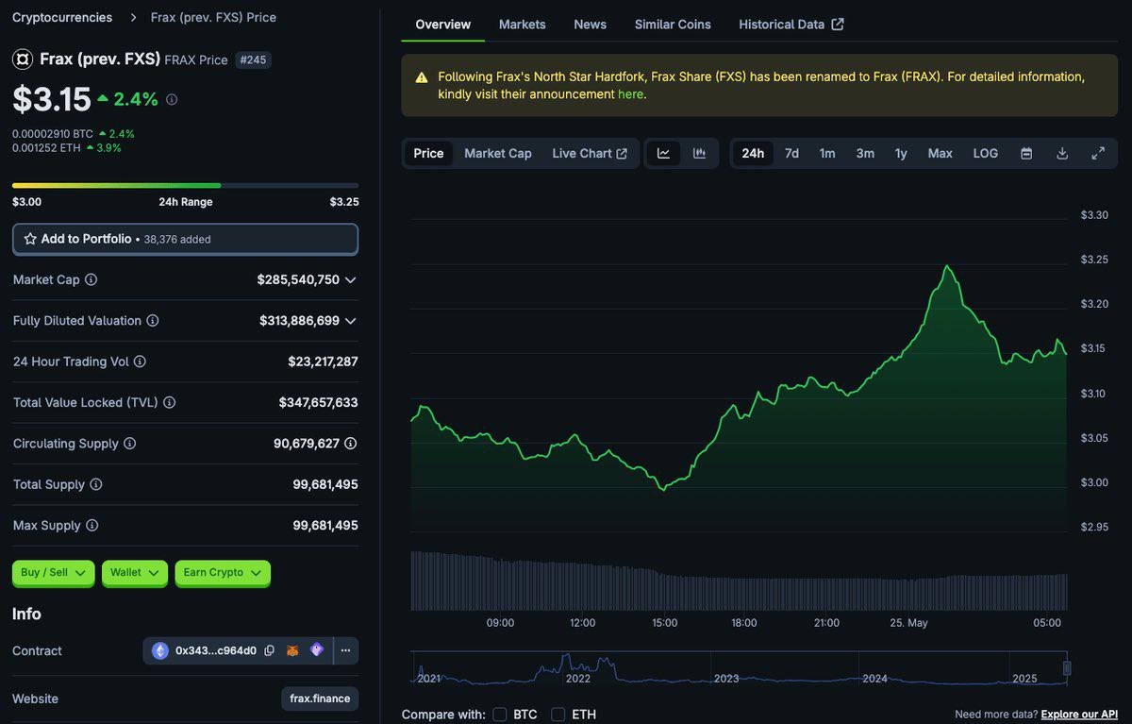Click the info icon beside Total Supply

click(95, 484)
